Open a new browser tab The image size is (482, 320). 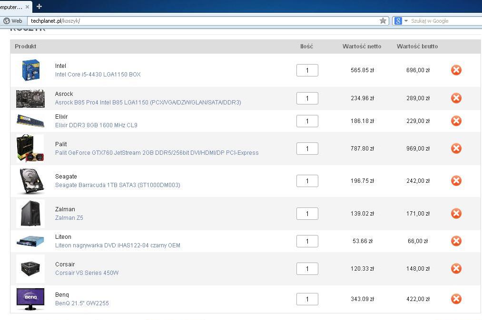coord(39,7)
